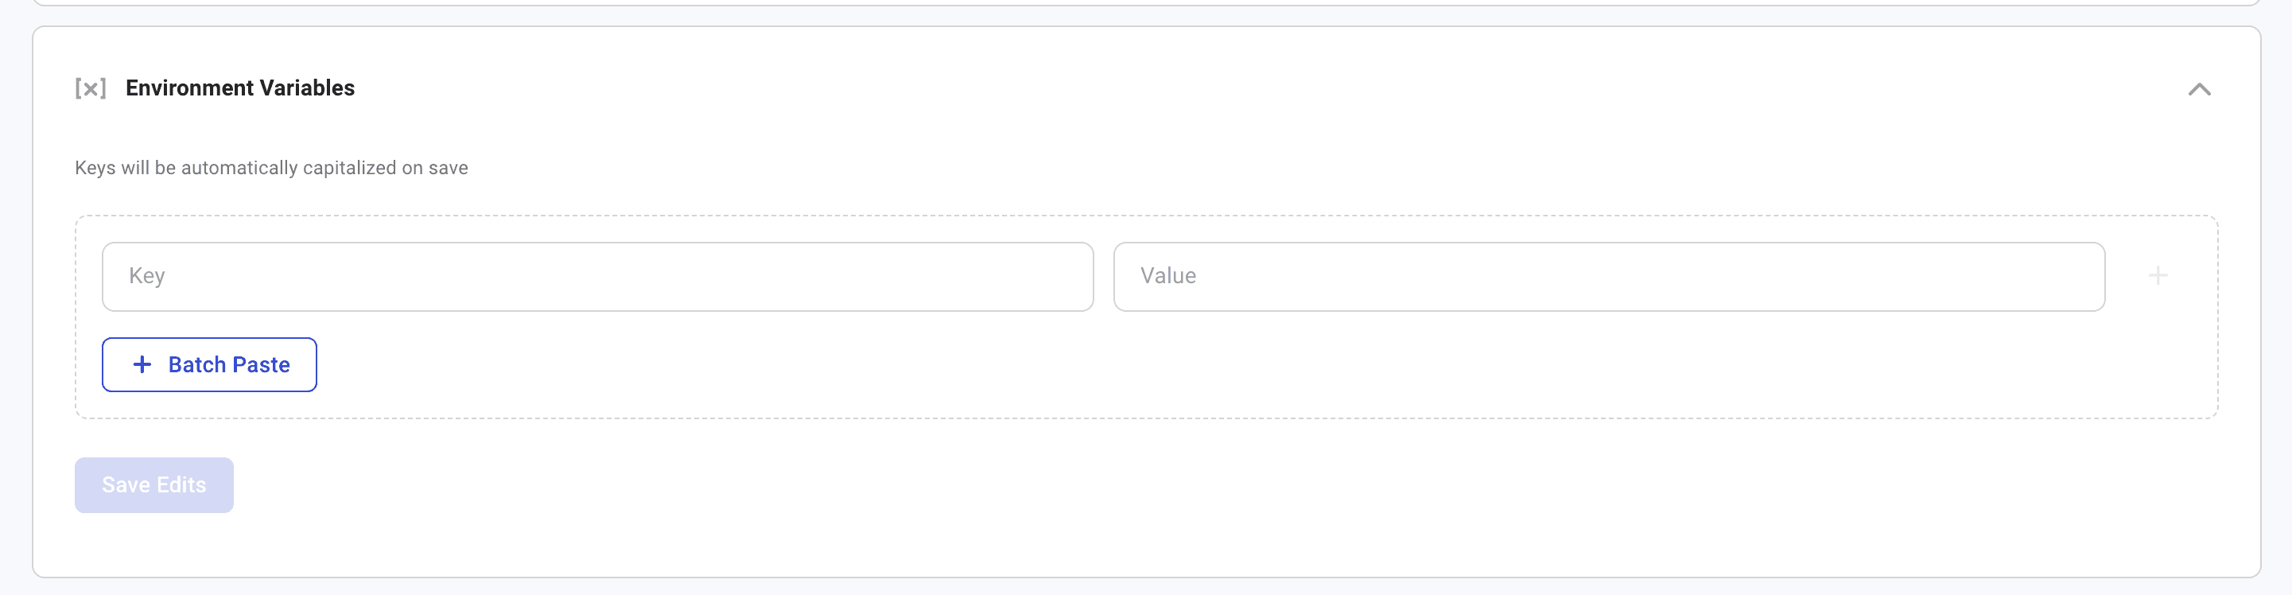Screen dimensions: 2292x595
Task: Click the [x] Environment Variables icon
Action: [91, 88]
